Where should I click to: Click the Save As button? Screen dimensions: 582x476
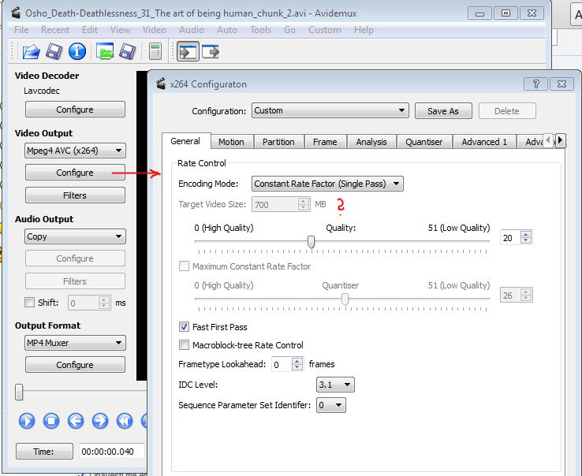coord(443,111)
